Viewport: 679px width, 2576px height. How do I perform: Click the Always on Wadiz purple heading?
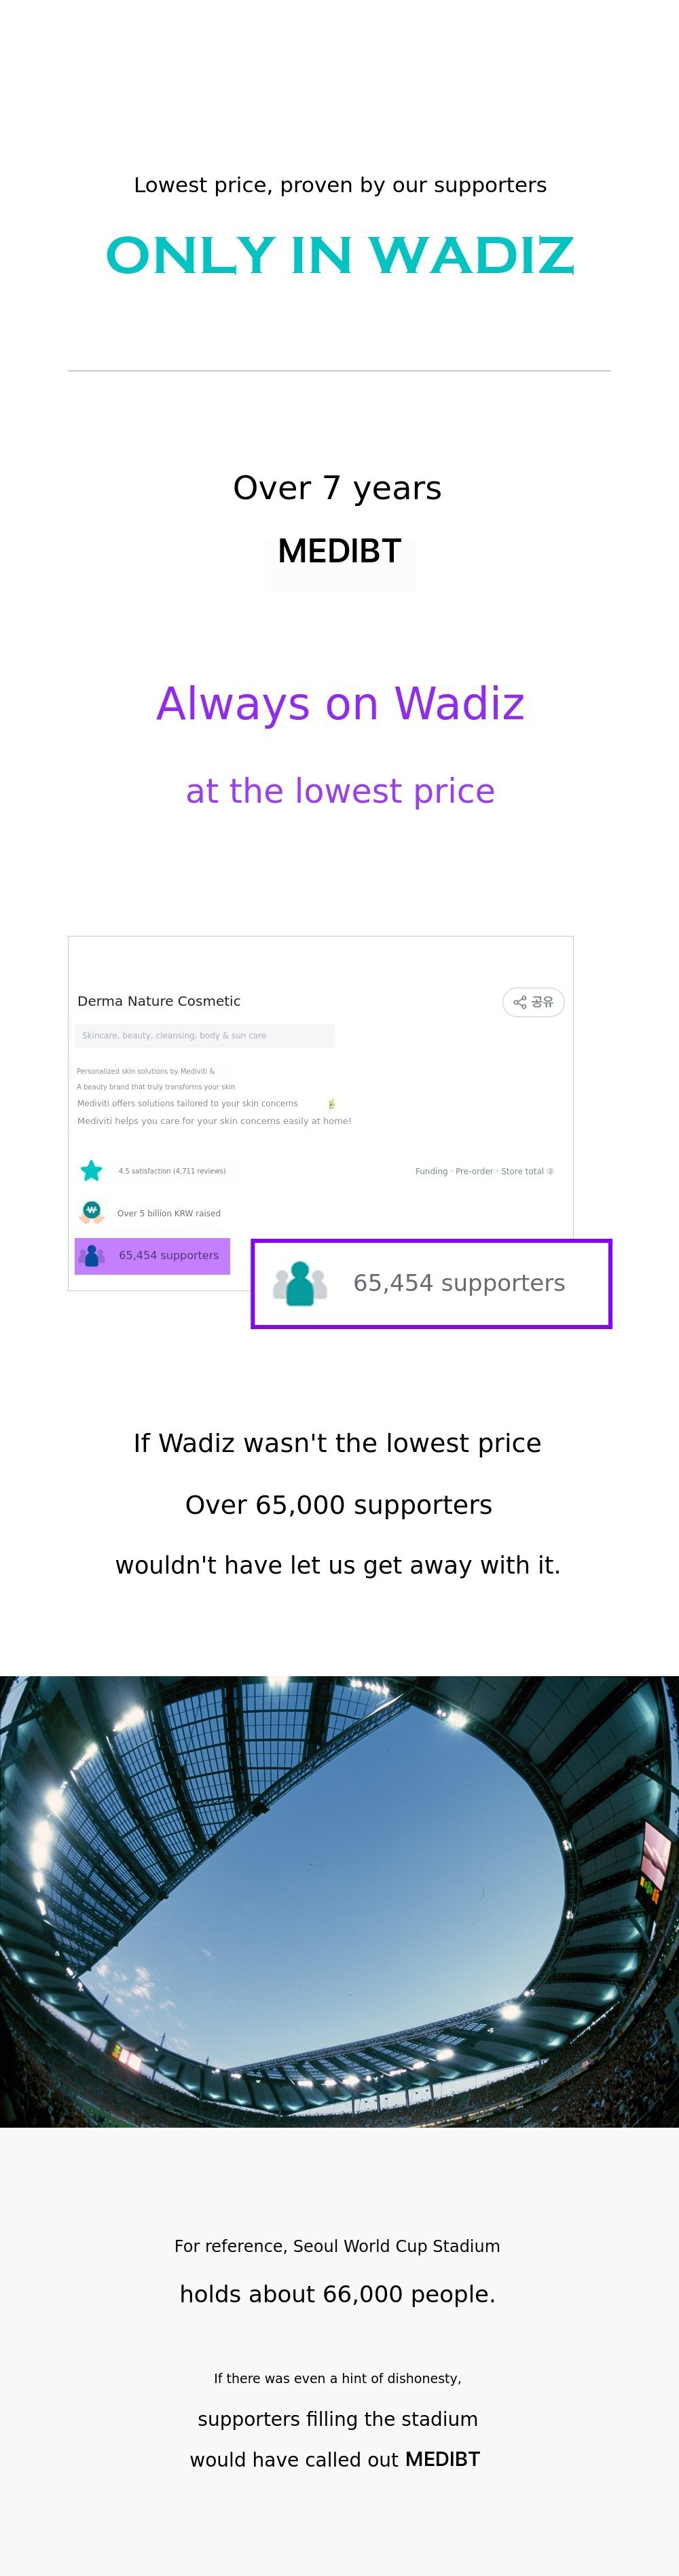[x=340, y=704]
